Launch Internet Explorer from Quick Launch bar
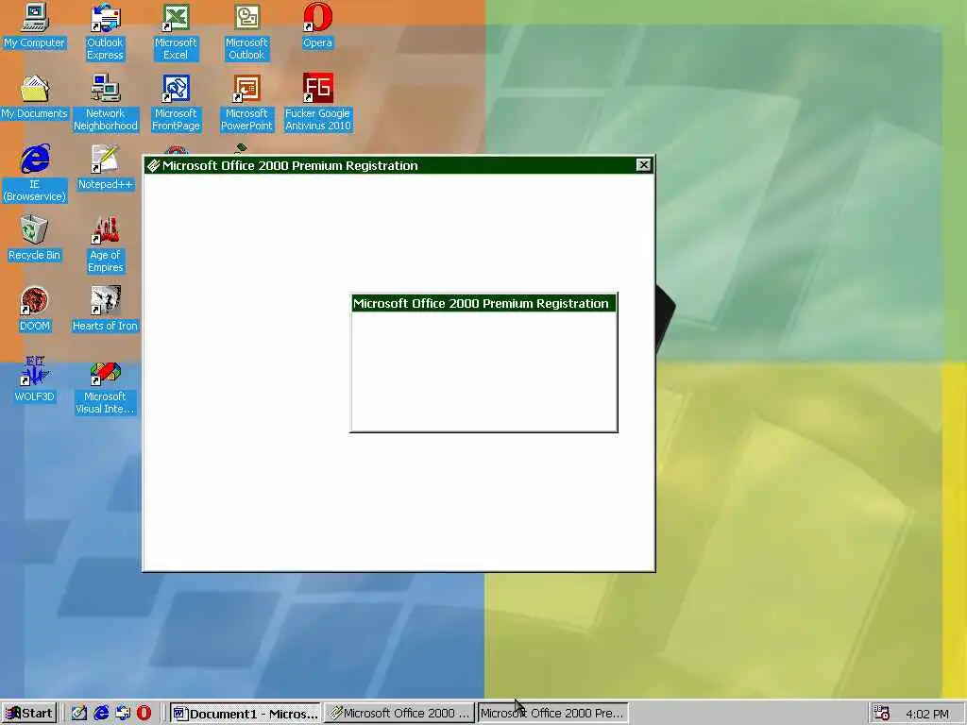Viewport: 967px width, 725px height. (x=101, y=714)
